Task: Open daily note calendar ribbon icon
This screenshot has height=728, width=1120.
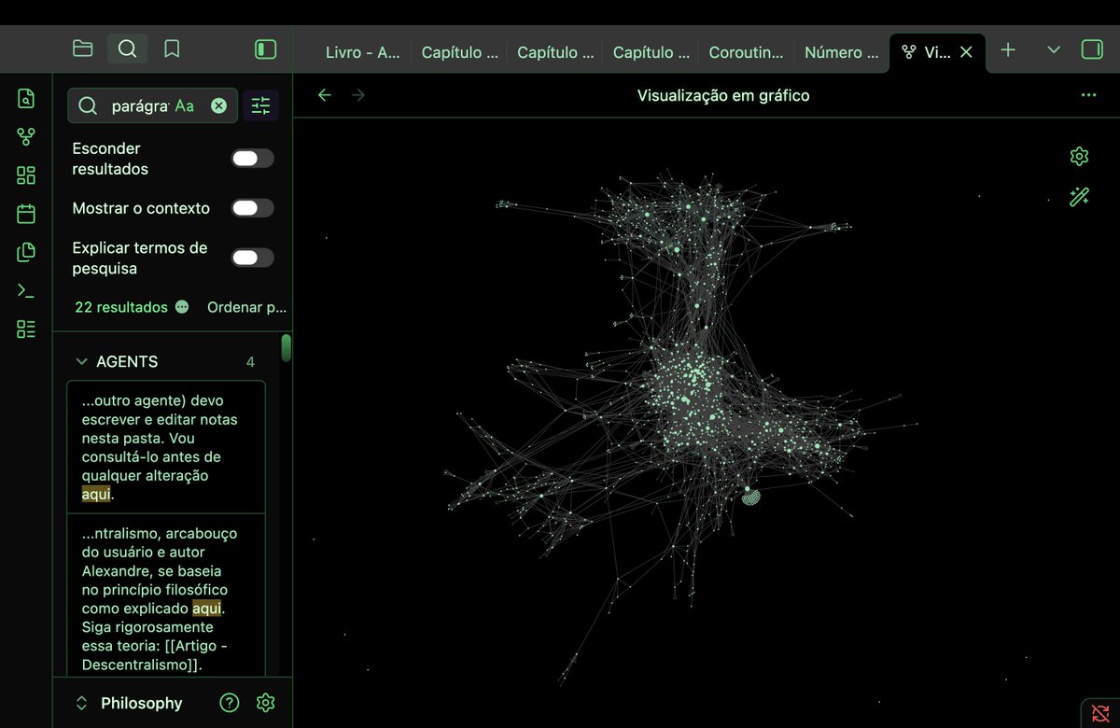Action: pyautogui.click(x=26, y=214)
